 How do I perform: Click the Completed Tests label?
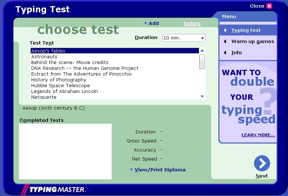[42, 120]
